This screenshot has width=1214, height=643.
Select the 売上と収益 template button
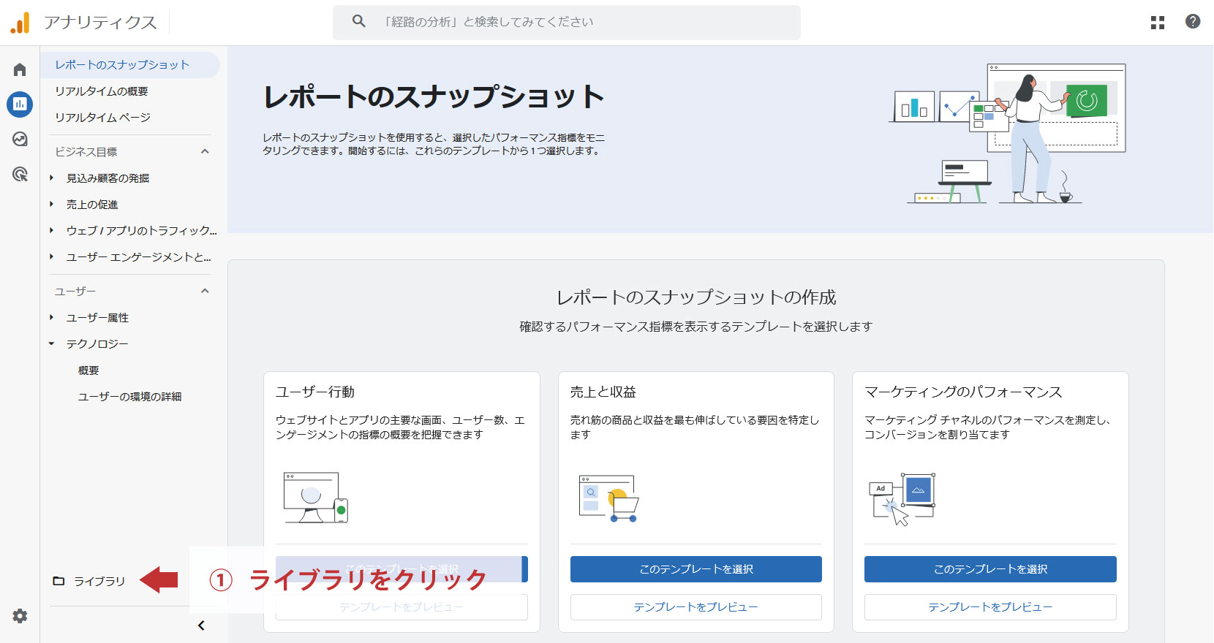point(695,569)
